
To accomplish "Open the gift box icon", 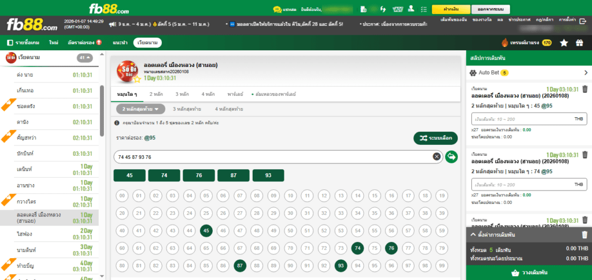I will tap(579, 43).
